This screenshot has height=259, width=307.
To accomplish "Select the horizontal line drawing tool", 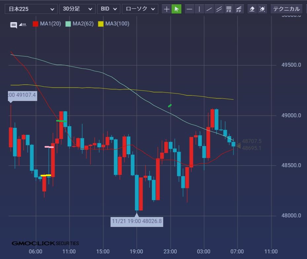I will coord(189,9).
